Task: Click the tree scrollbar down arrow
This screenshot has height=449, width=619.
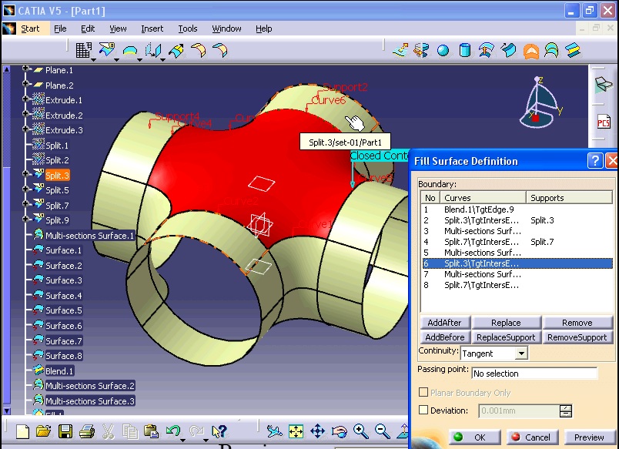Action: (6, 411)
